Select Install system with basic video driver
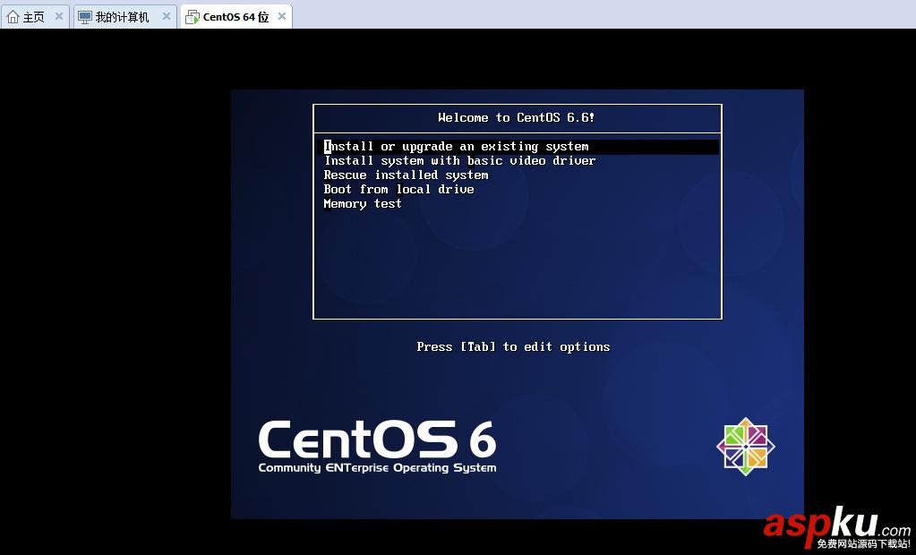This screenshot has height=555, width=916. click(x=459, y=160)
